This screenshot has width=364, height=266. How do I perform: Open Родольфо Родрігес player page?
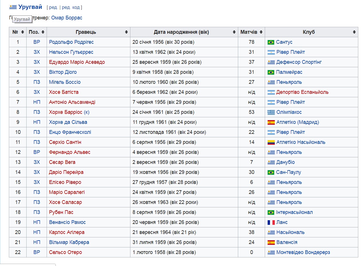(x=71, y=42)
